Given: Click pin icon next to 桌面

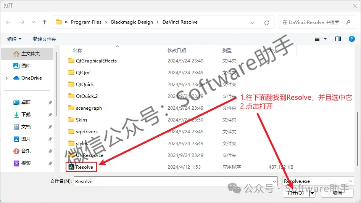Looking at the screenshot, I should coord(50,102).
